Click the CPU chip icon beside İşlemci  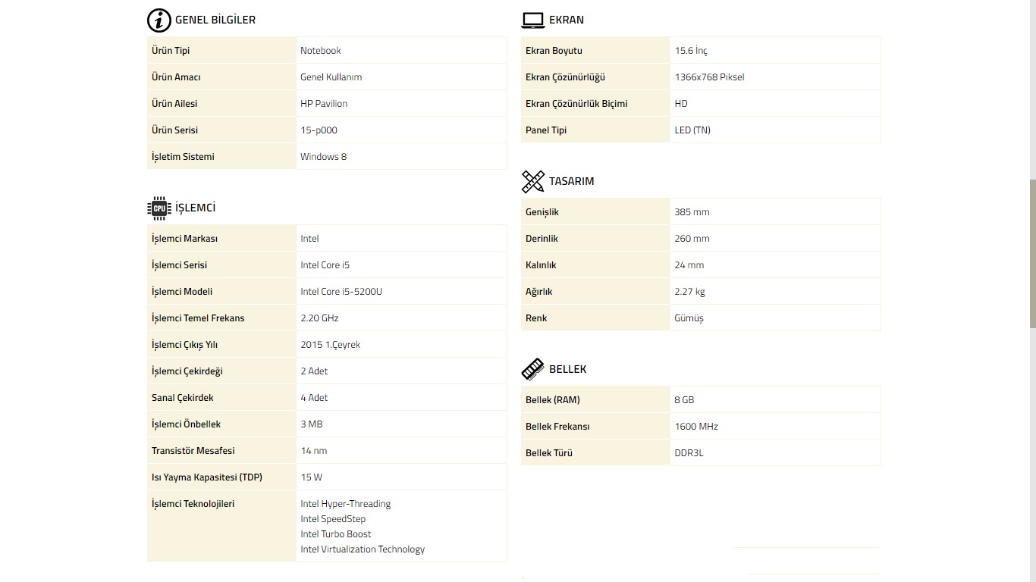(x=159, y=208)
